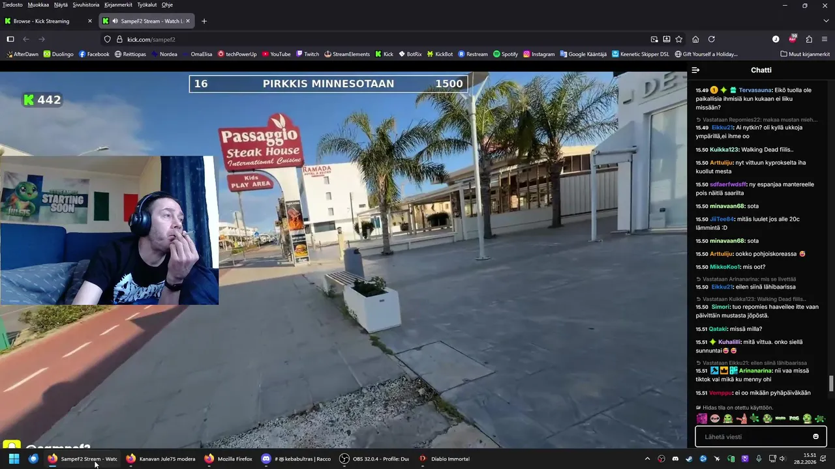Insert the MOMO emote into chat

[781, 419]
